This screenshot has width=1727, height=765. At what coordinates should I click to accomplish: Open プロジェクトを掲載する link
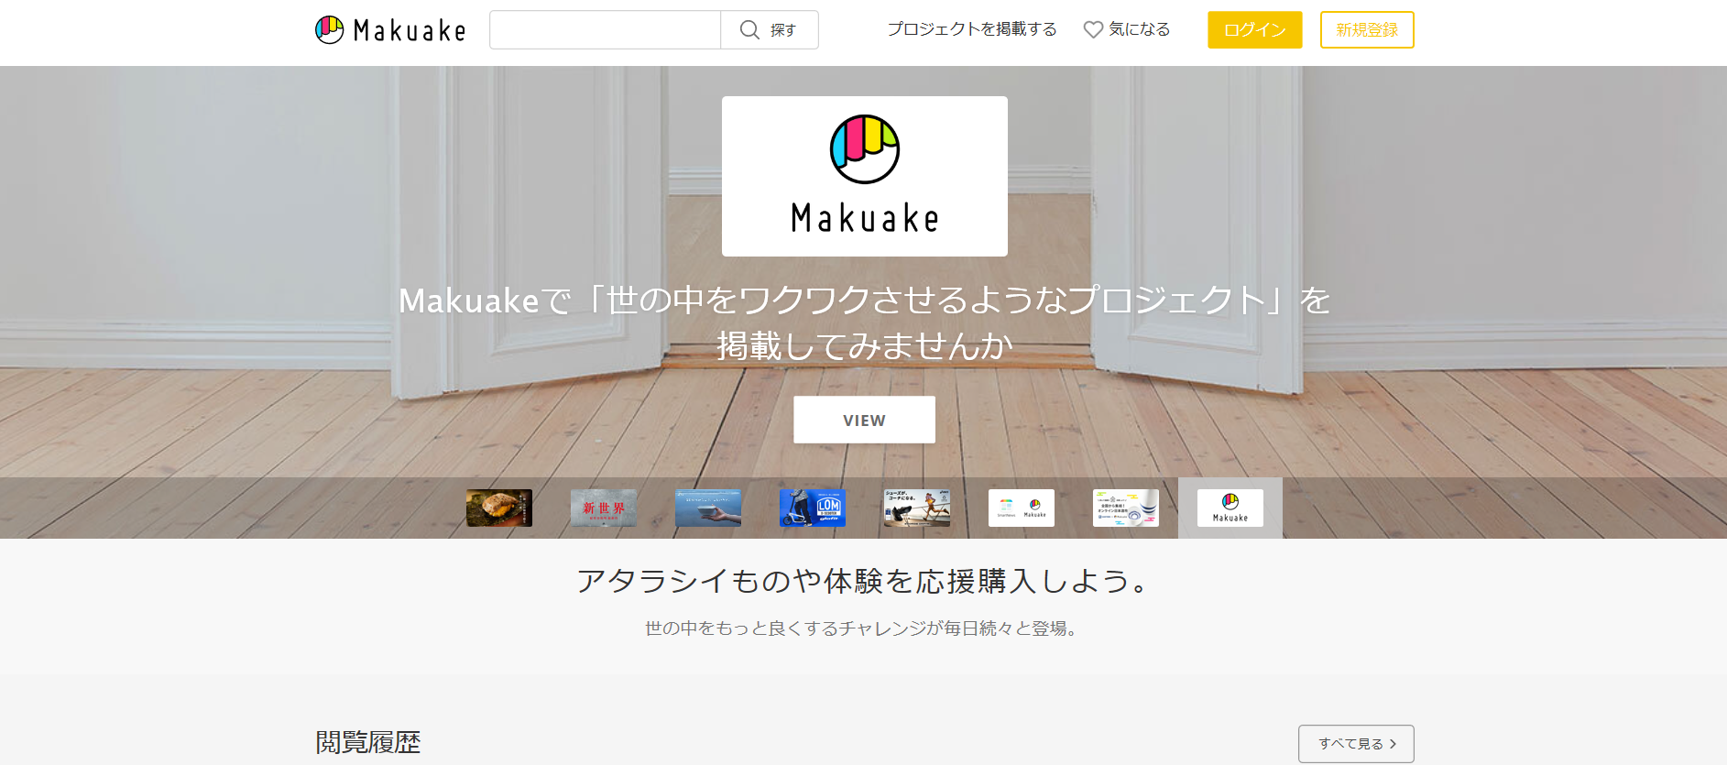coord(972,29)
